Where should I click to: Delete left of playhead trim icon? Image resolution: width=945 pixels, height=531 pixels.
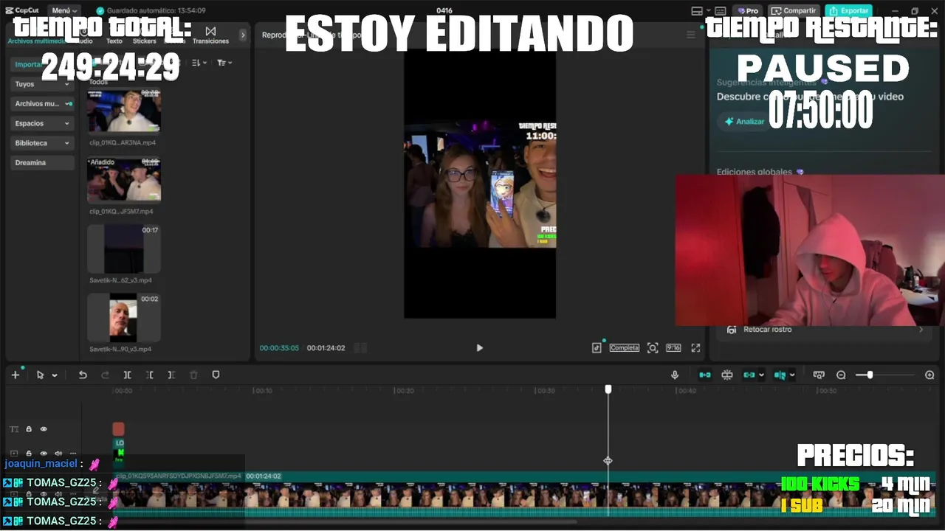point(149,375)
